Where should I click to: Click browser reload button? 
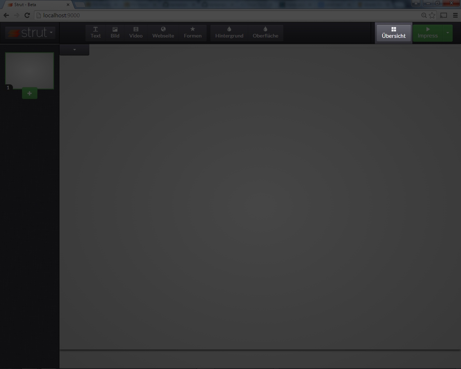pyautogui.click(x=27, y=15)
